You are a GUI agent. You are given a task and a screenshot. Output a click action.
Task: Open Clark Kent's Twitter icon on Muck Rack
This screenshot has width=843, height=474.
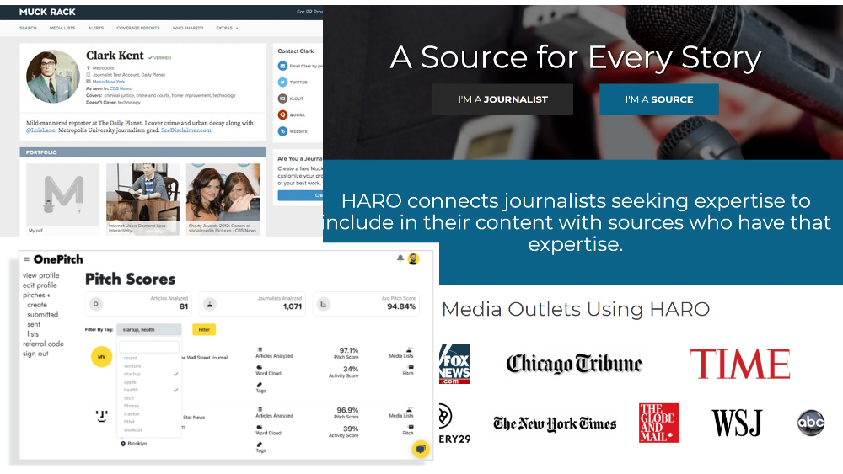pyautogui.click(x=282, y=83)
